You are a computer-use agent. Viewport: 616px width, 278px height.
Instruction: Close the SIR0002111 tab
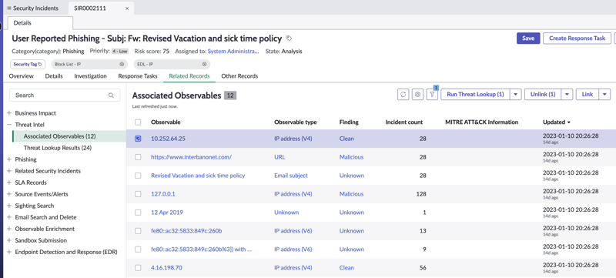[127, 8]
